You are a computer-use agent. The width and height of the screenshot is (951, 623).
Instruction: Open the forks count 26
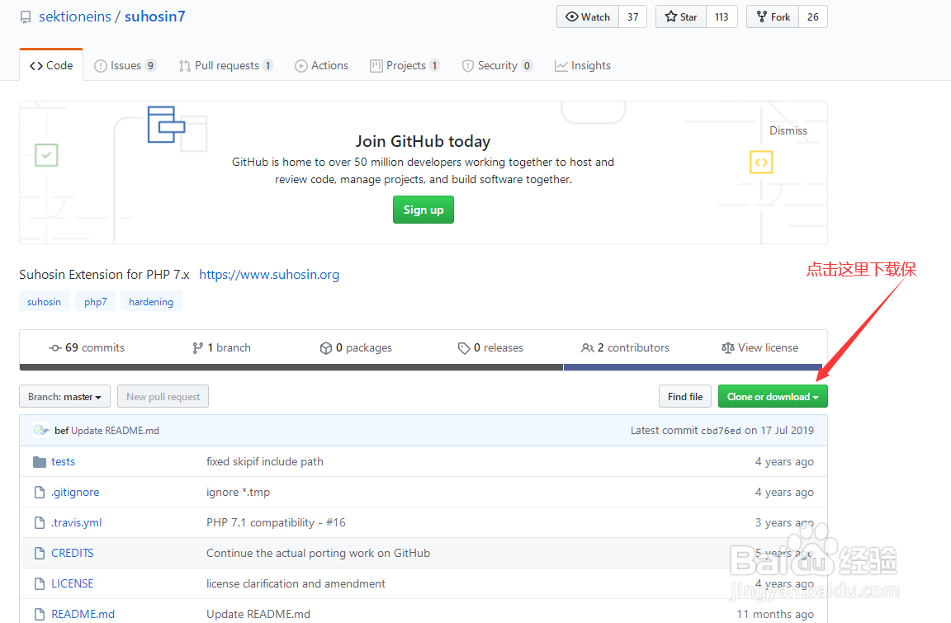point(812,17)
